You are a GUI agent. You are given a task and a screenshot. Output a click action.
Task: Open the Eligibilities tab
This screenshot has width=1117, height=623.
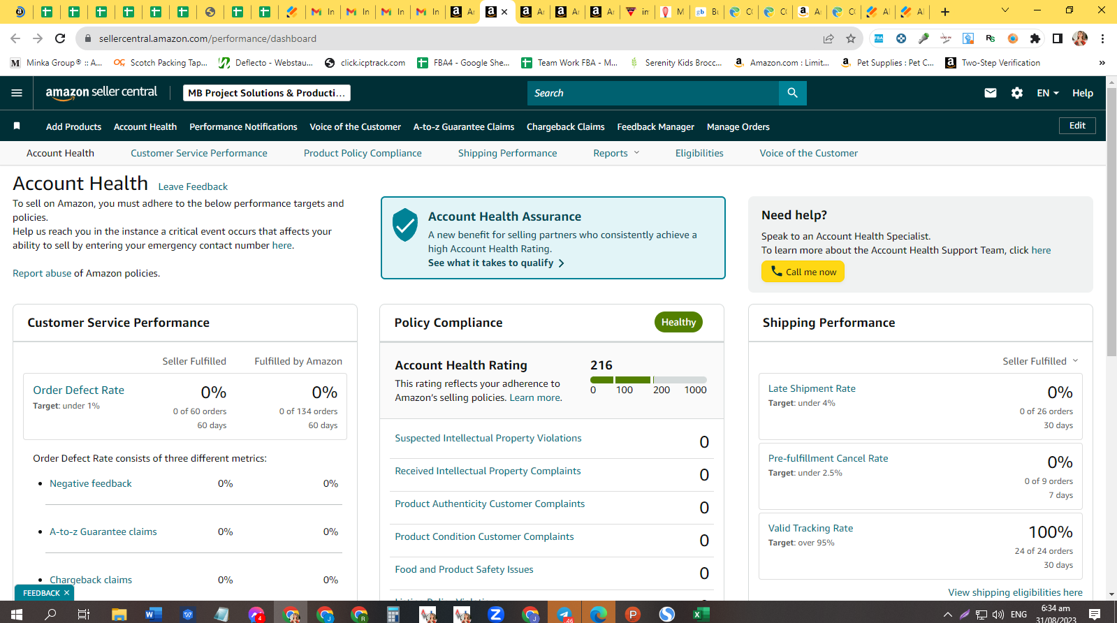click(699, 153)
